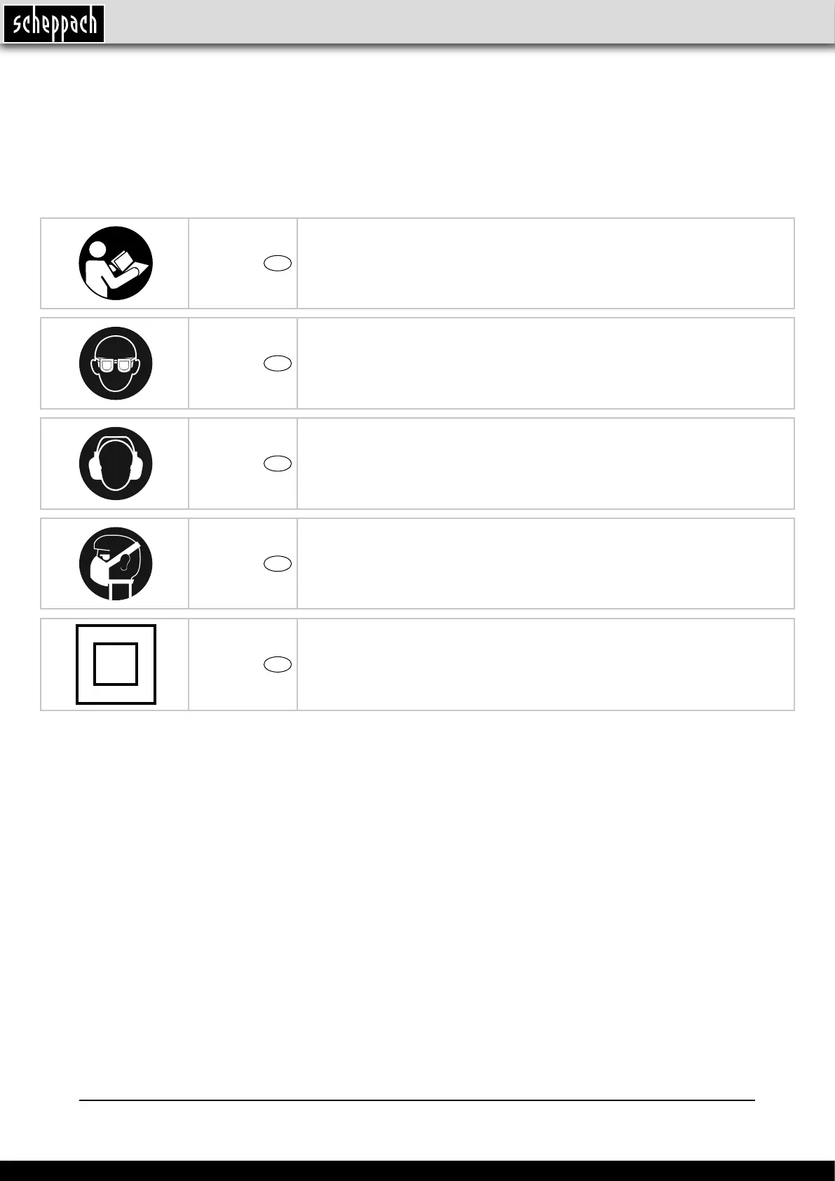835x1181 pixels.
Task: Select the read instruction manual symbol
Action: point(116,263)
